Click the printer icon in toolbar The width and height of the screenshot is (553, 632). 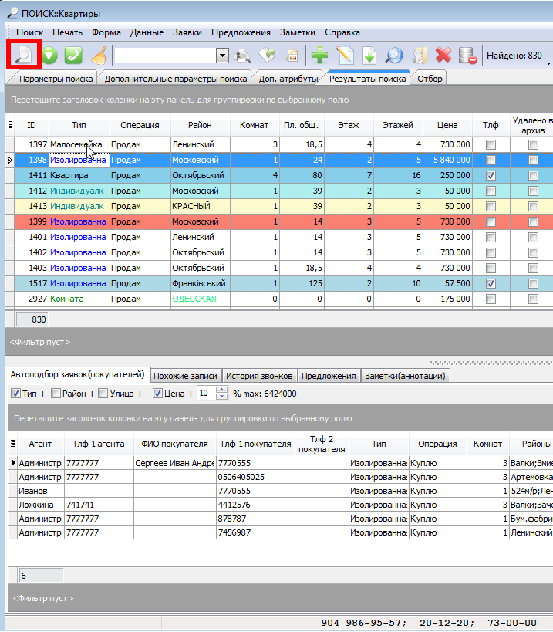tap(243, 55)
